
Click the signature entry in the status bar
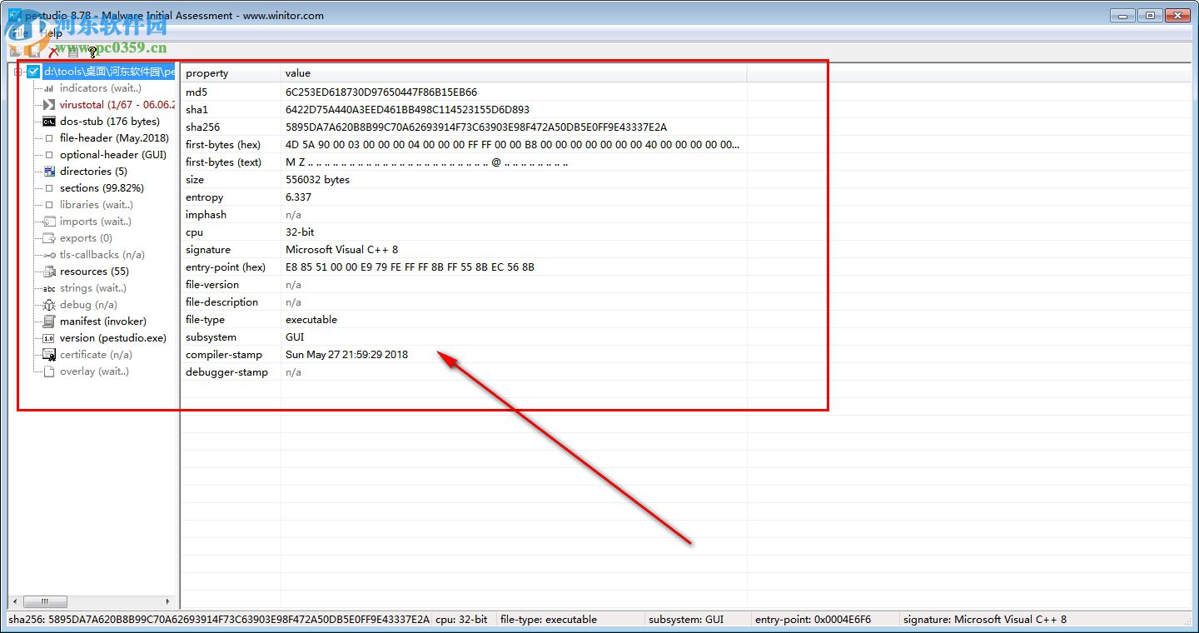[x=985, y=619]
